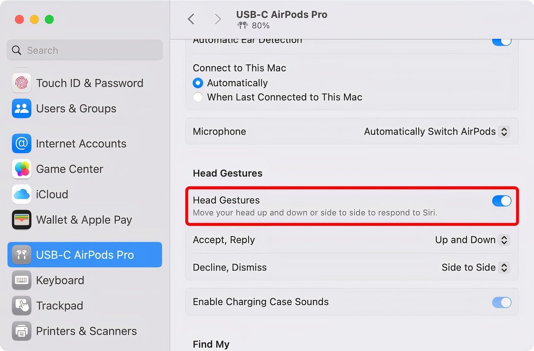534x351 pixels.
Task: Select the Keyboard icon in the sidebar
Action: (x=21, y=280)
